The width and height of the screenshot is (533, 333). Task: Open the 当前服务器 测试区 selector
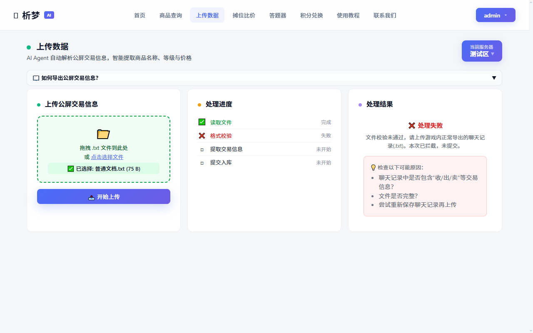[x=482, y=51]
